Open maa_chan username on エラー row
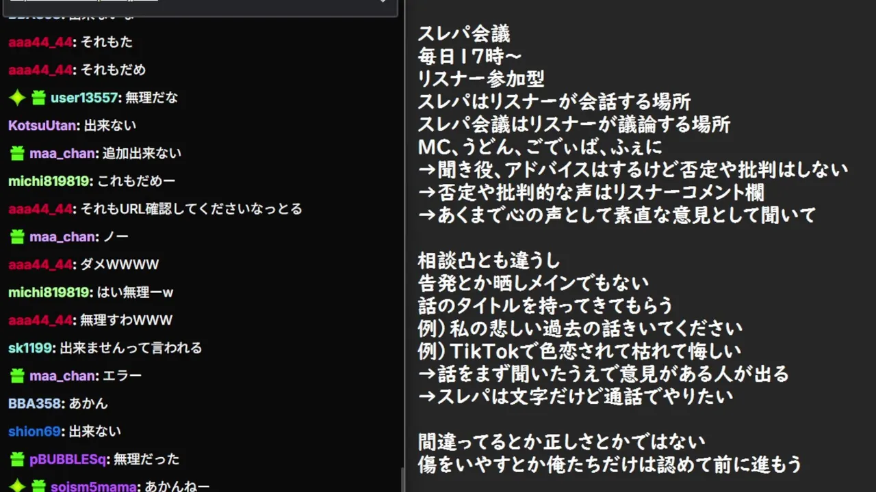The height and width of the screenshot is (492, 876). 64,376
